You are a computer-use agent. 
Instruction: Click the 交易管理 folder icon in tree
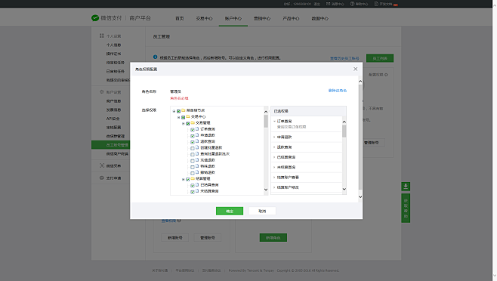(193, 122)
